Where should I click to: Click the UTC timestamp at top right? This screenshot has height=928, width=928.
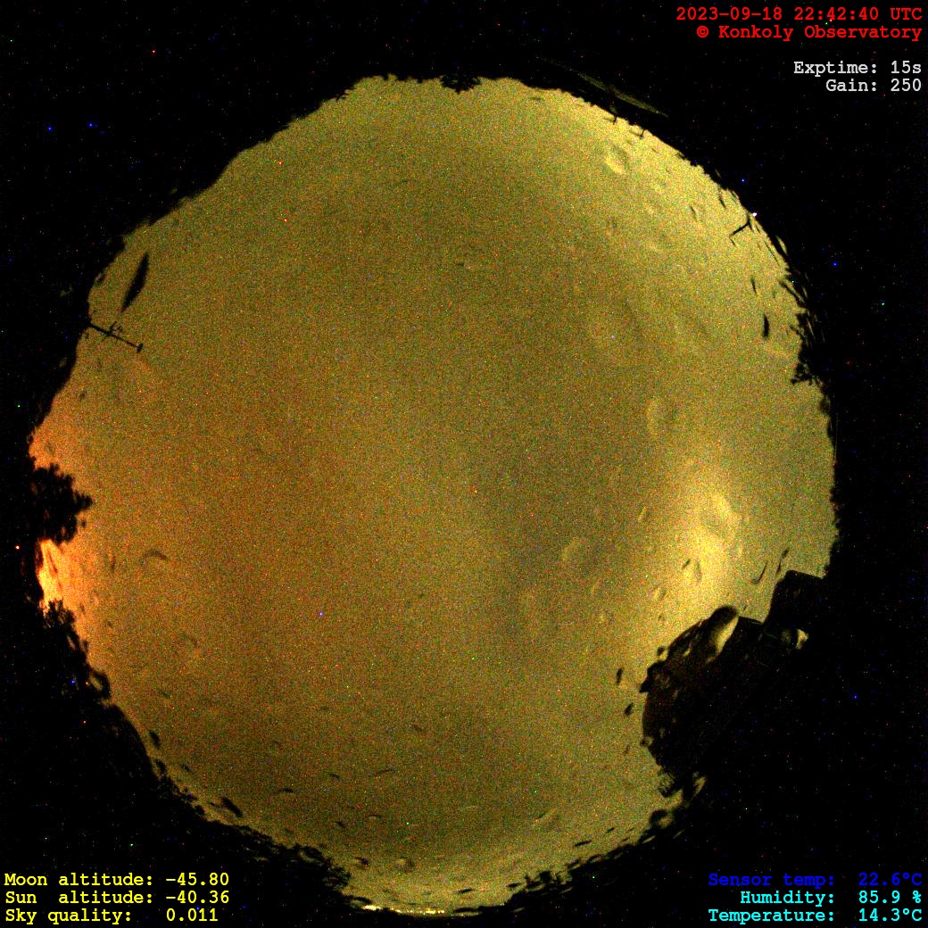pyautogui.click(x=799, y=14)
